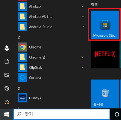Click the 탐색 group heading

click(94, 5)
